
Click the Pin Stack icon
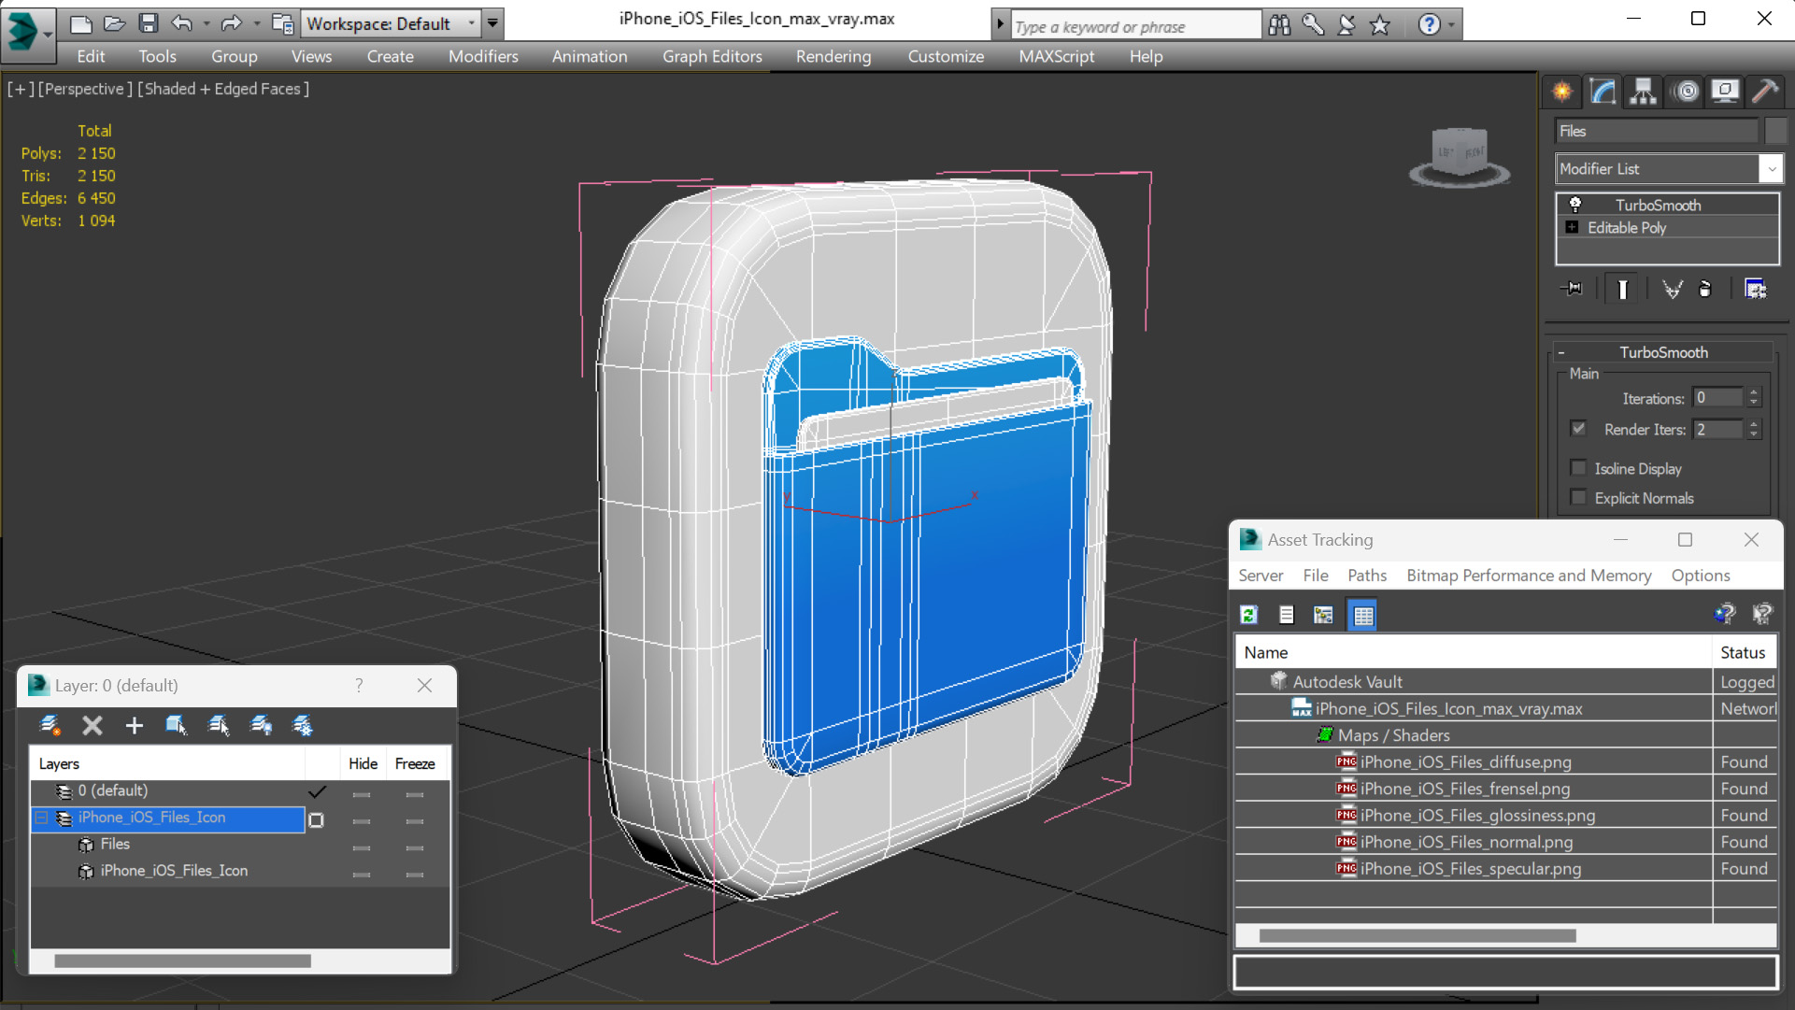[x=1572, y=289]
